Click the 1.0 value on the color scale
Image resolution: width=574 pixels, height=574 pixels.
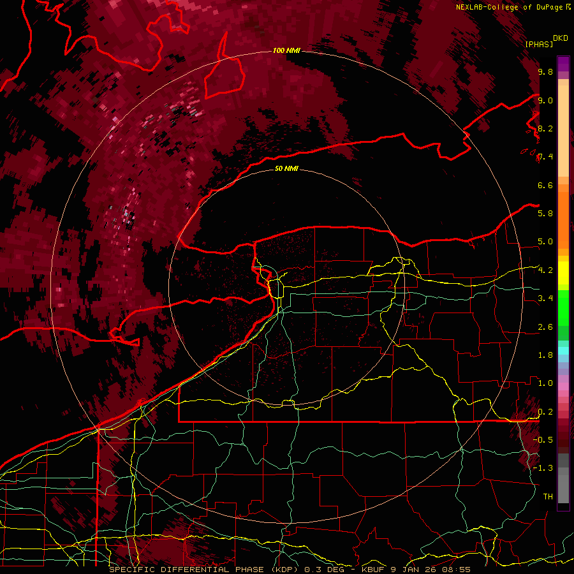[x=545, y=383]
